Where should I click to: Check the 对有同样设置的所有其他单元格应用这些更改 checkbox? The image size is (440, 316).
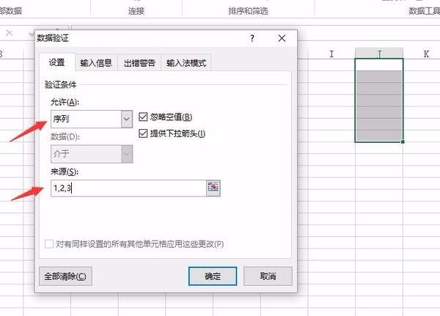[49, 244]
